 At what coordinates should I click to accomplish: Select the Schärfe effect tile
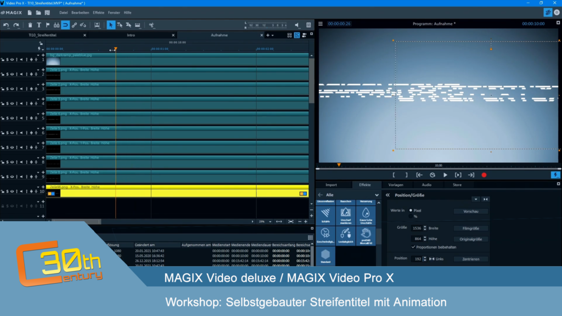coord(325,216)
